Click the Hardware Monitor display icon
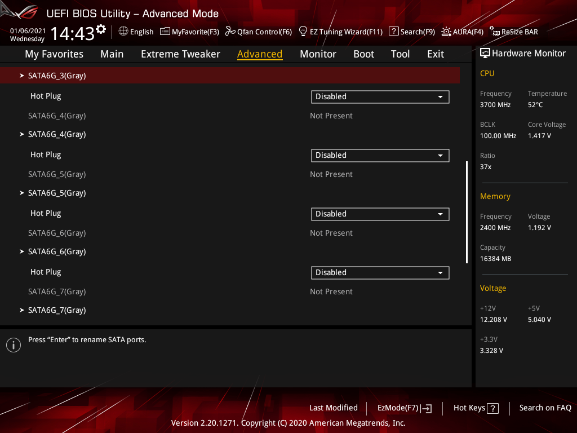Viewport: 577px width, 433px height. (485, 54)
